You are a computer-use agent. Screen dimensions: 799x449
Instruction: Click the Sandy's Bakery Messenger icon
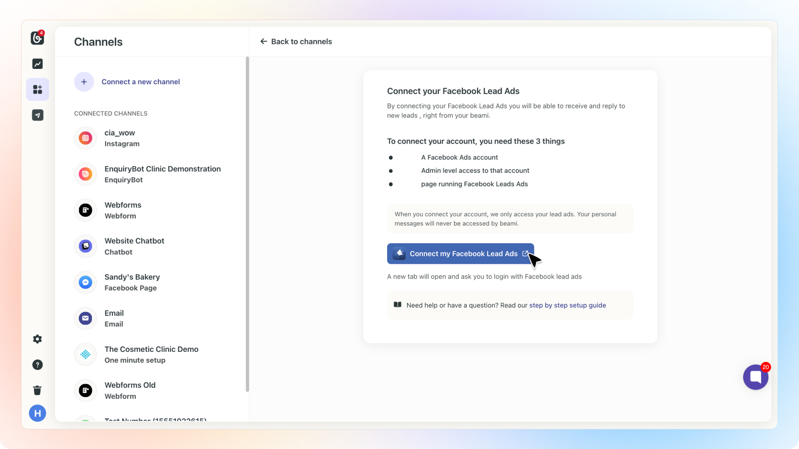coord(86,282)
